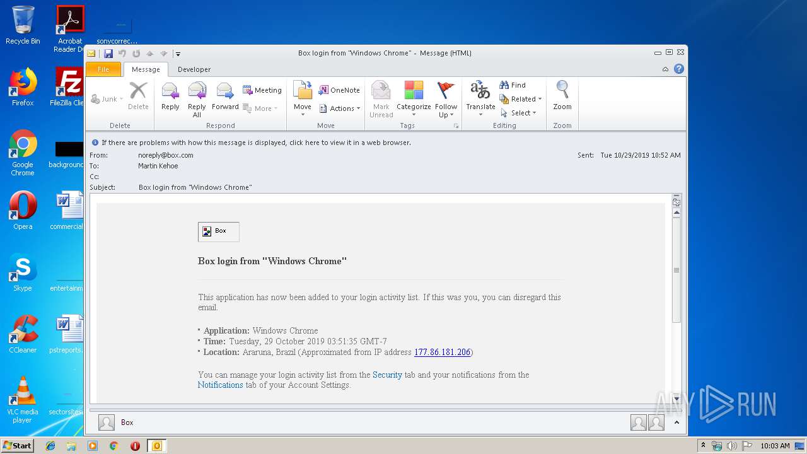Open the File tab

tap(103, 69)
